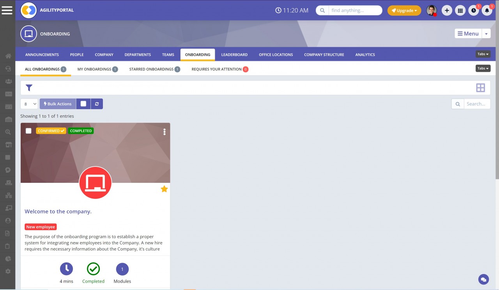
Task: Toggle the select-all box beside Bulk Actions
Action: pos(83,104)
